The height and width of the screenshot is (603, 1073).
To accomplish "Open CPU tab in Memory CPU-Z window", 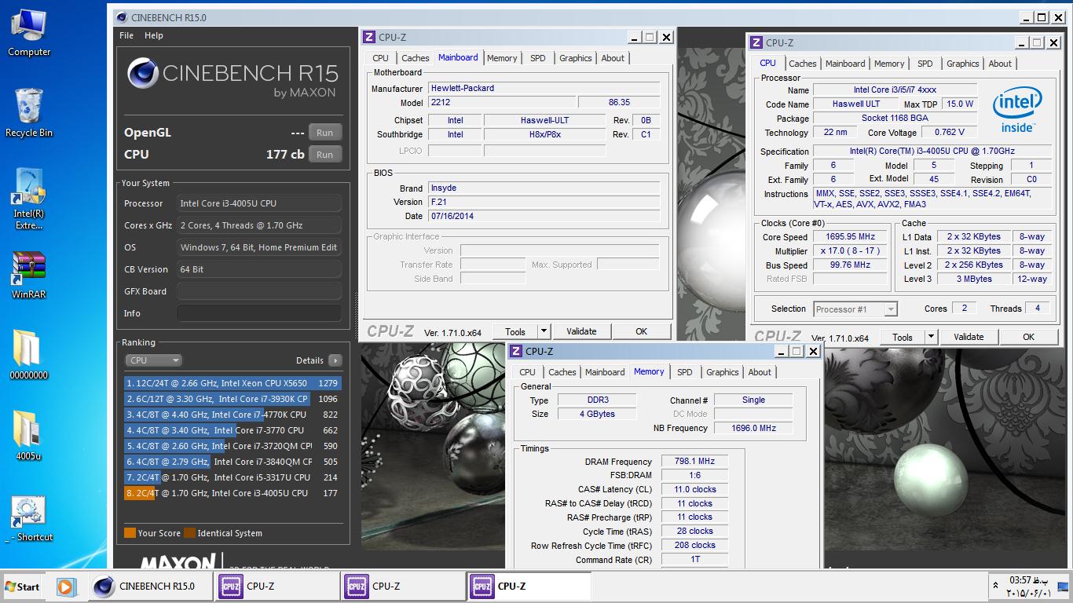I will point(527,372).
